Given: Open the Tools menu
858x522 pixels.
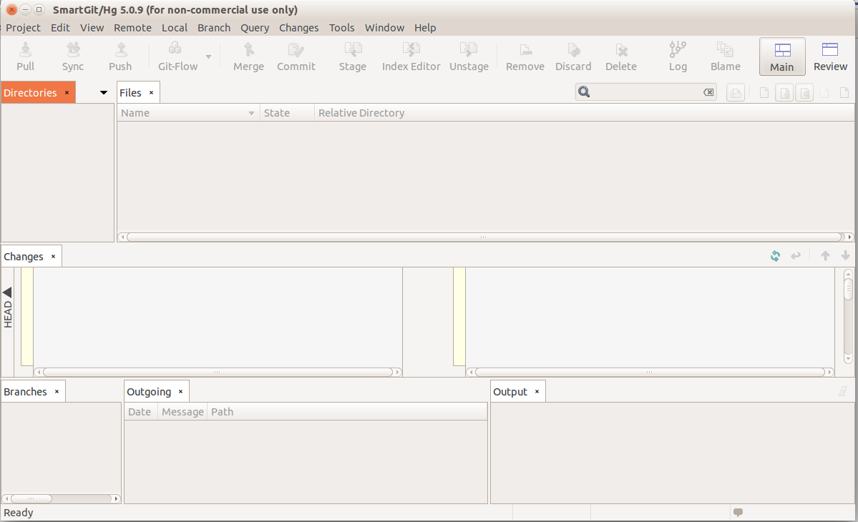Looking at the screenshot, I should (341, 28).
